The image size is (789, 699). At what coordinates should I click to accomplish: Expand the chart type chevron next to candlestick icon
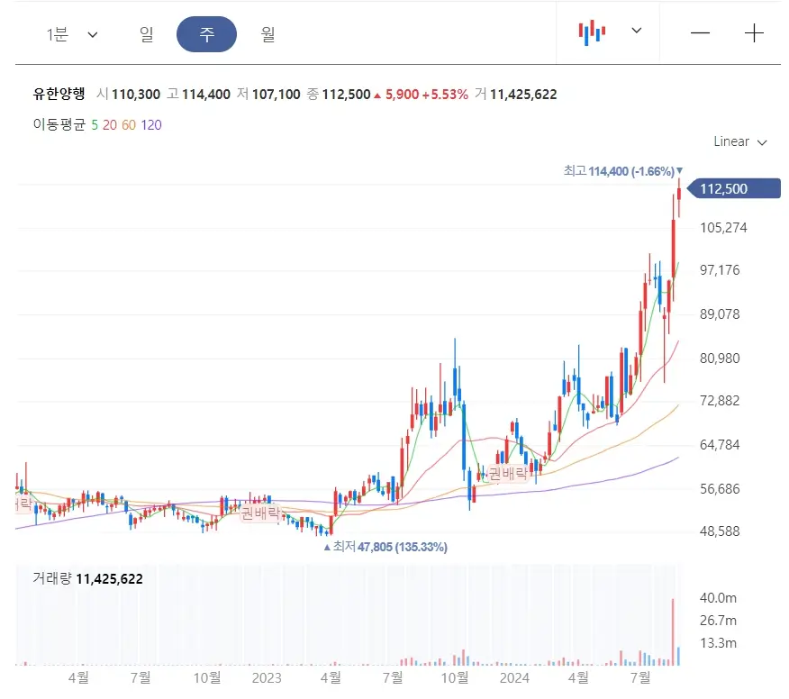click(635, 32)
